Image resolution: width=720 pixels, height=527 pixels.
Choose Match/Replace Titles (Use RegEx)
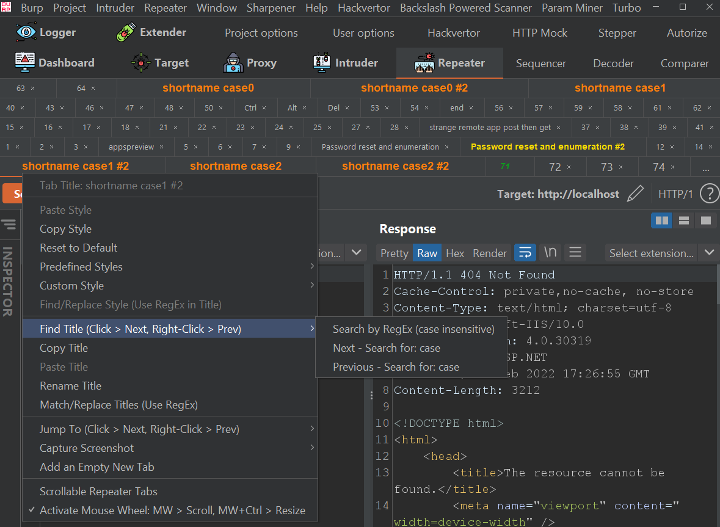point(170,405)
